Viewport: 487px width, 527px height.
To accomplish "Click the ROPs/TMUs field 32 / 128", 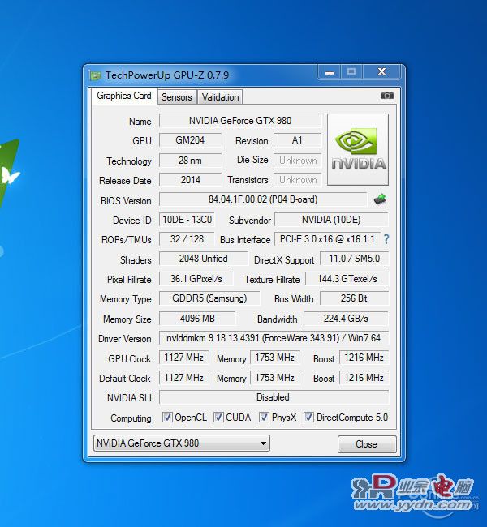I will pos(187,239).
